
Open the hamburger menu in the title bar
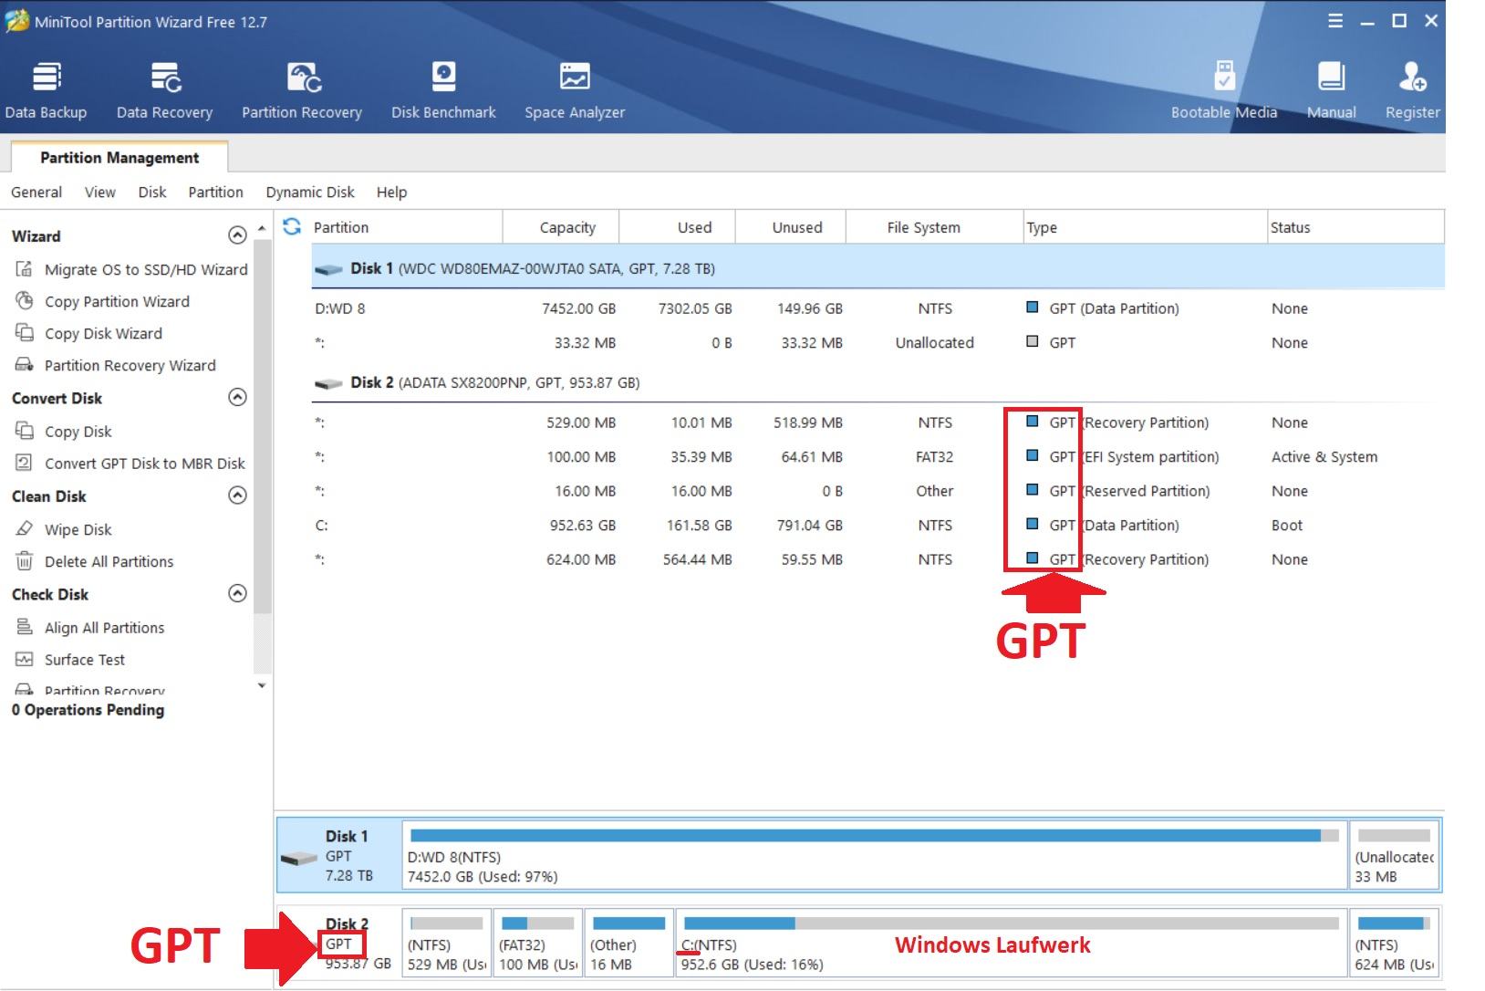click(1335, 21)
